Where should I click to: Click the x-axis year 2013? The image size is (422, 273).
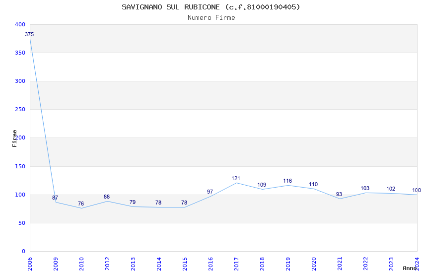[x=133, y=264]
